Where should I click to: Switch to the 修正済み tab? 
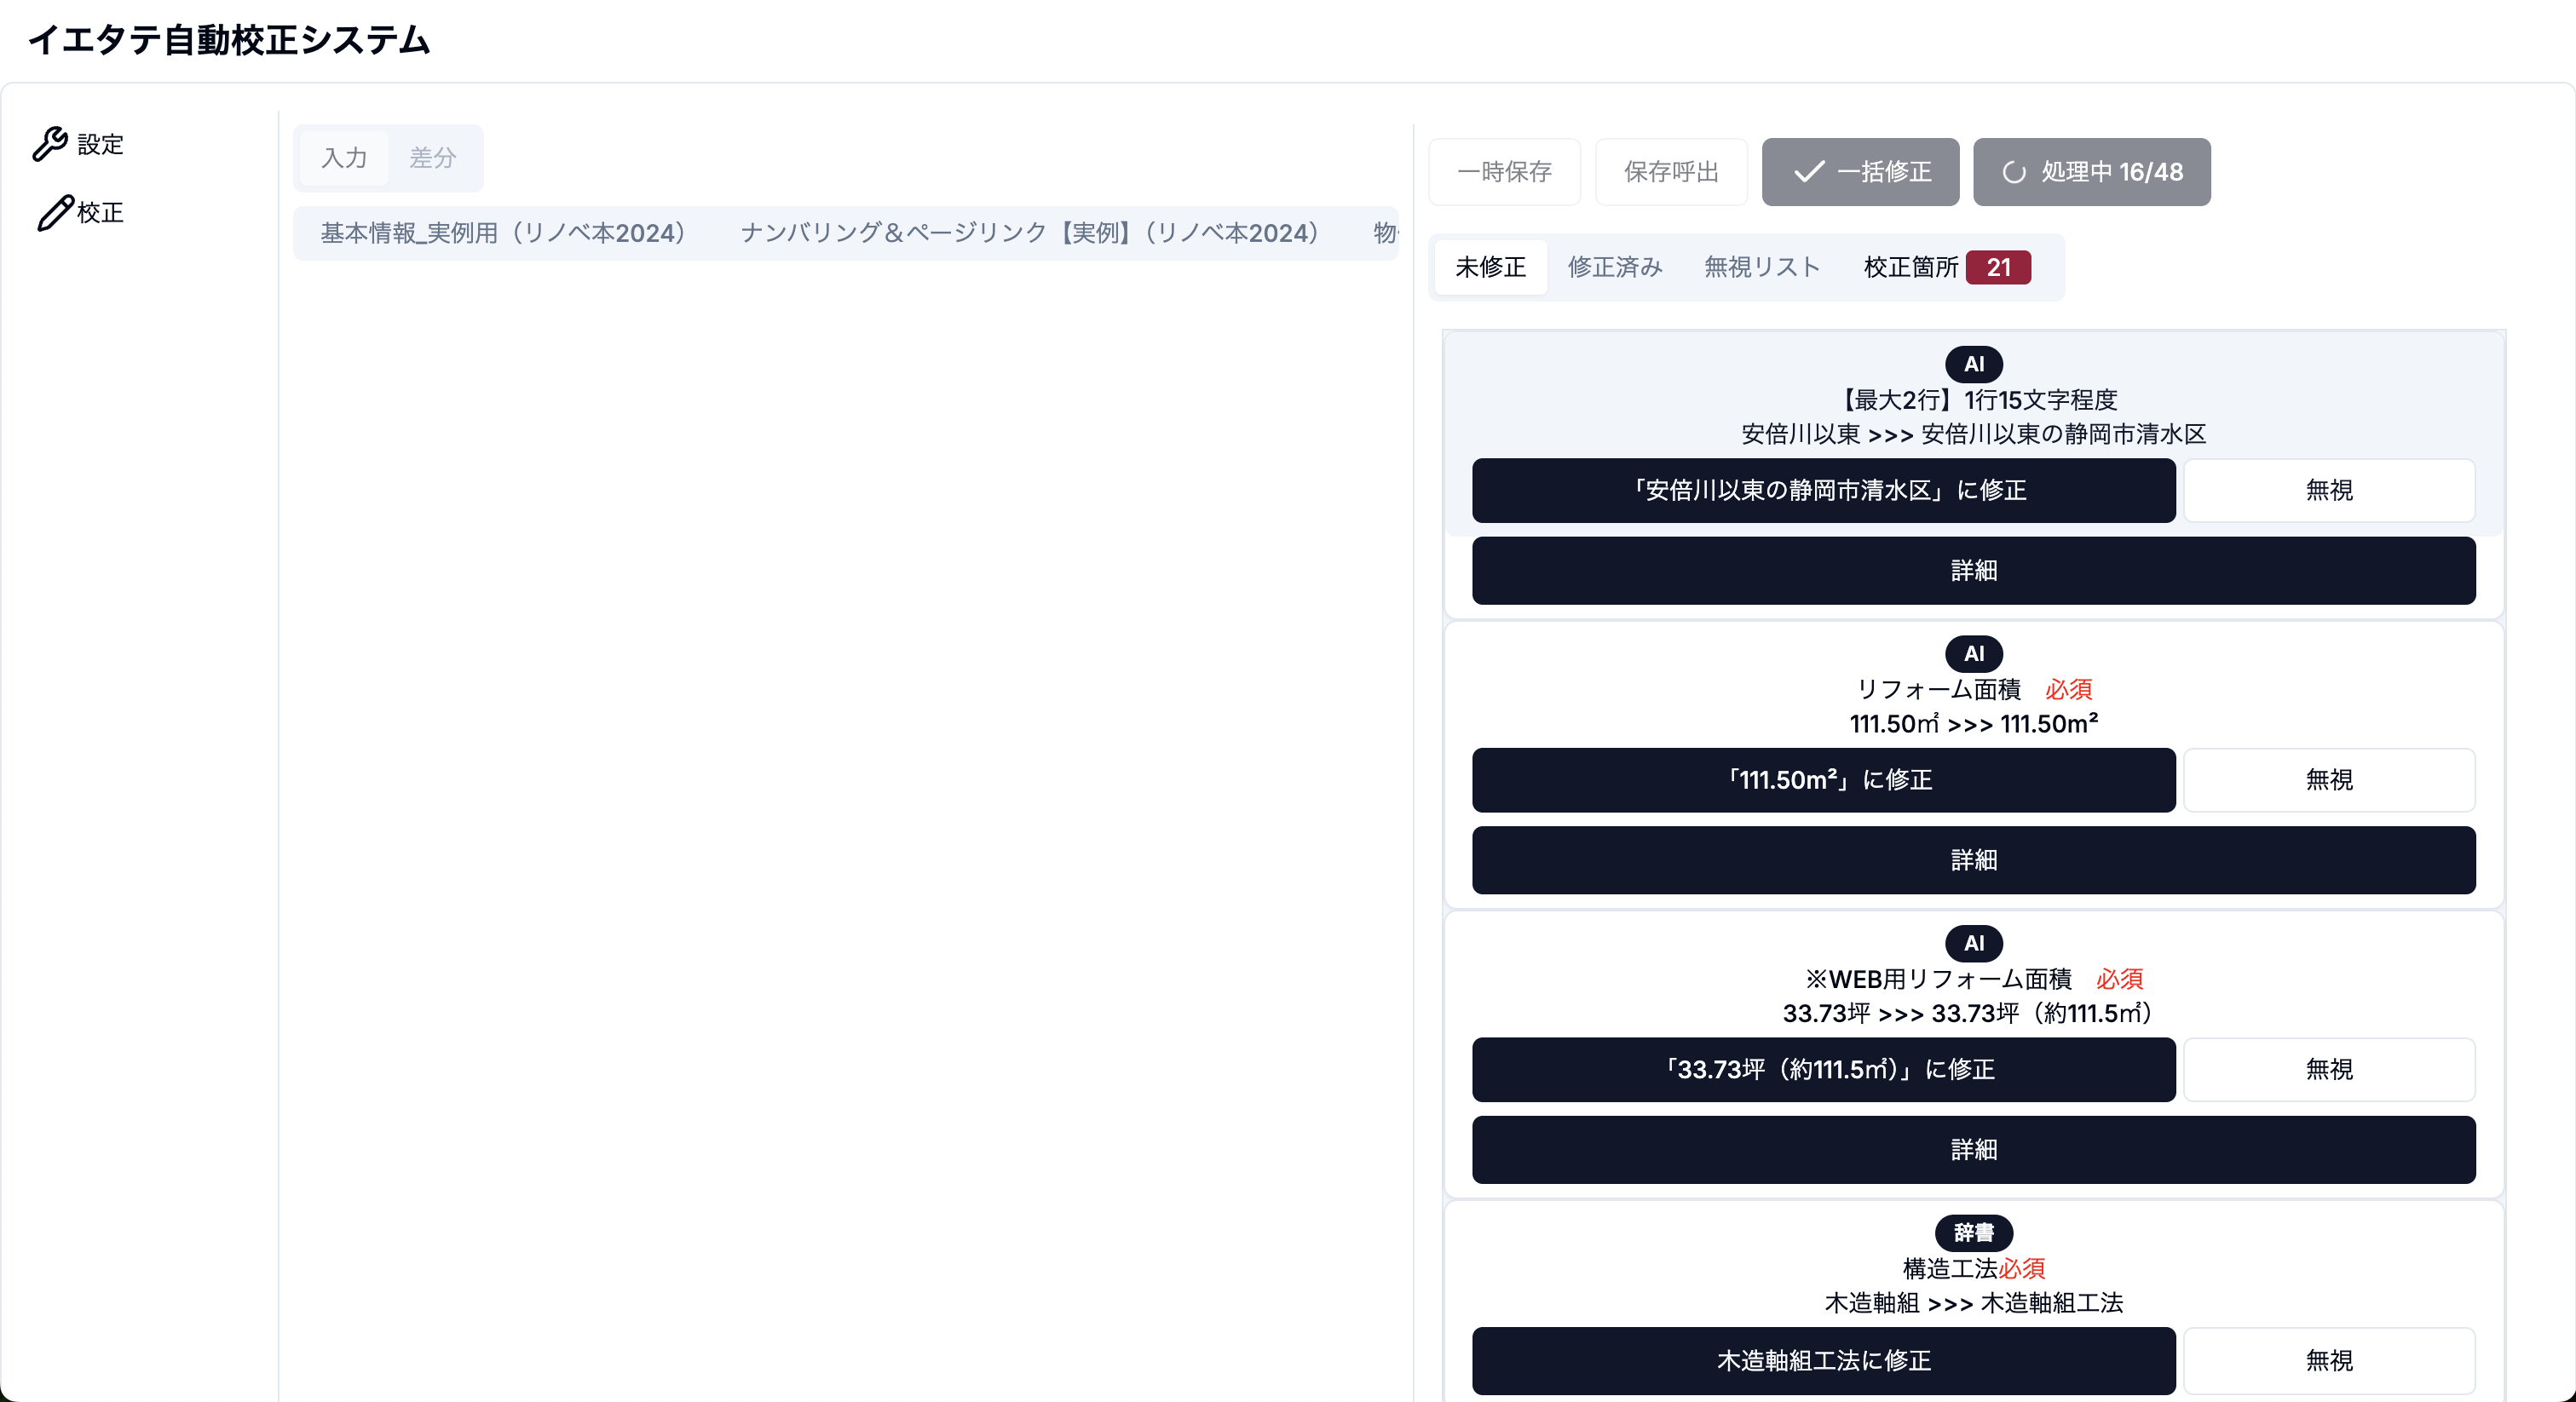1615,267
